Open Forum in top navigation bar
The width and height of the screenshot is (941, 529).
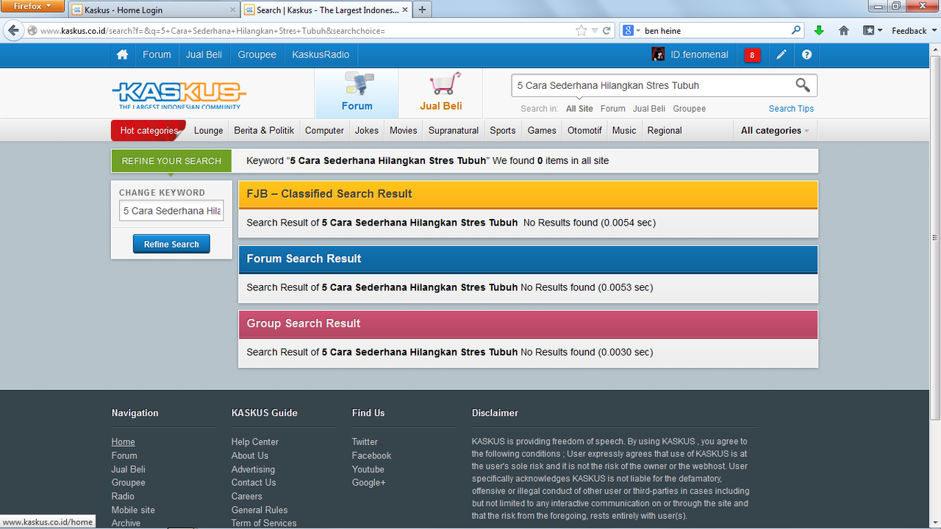(x=157, y=55)
